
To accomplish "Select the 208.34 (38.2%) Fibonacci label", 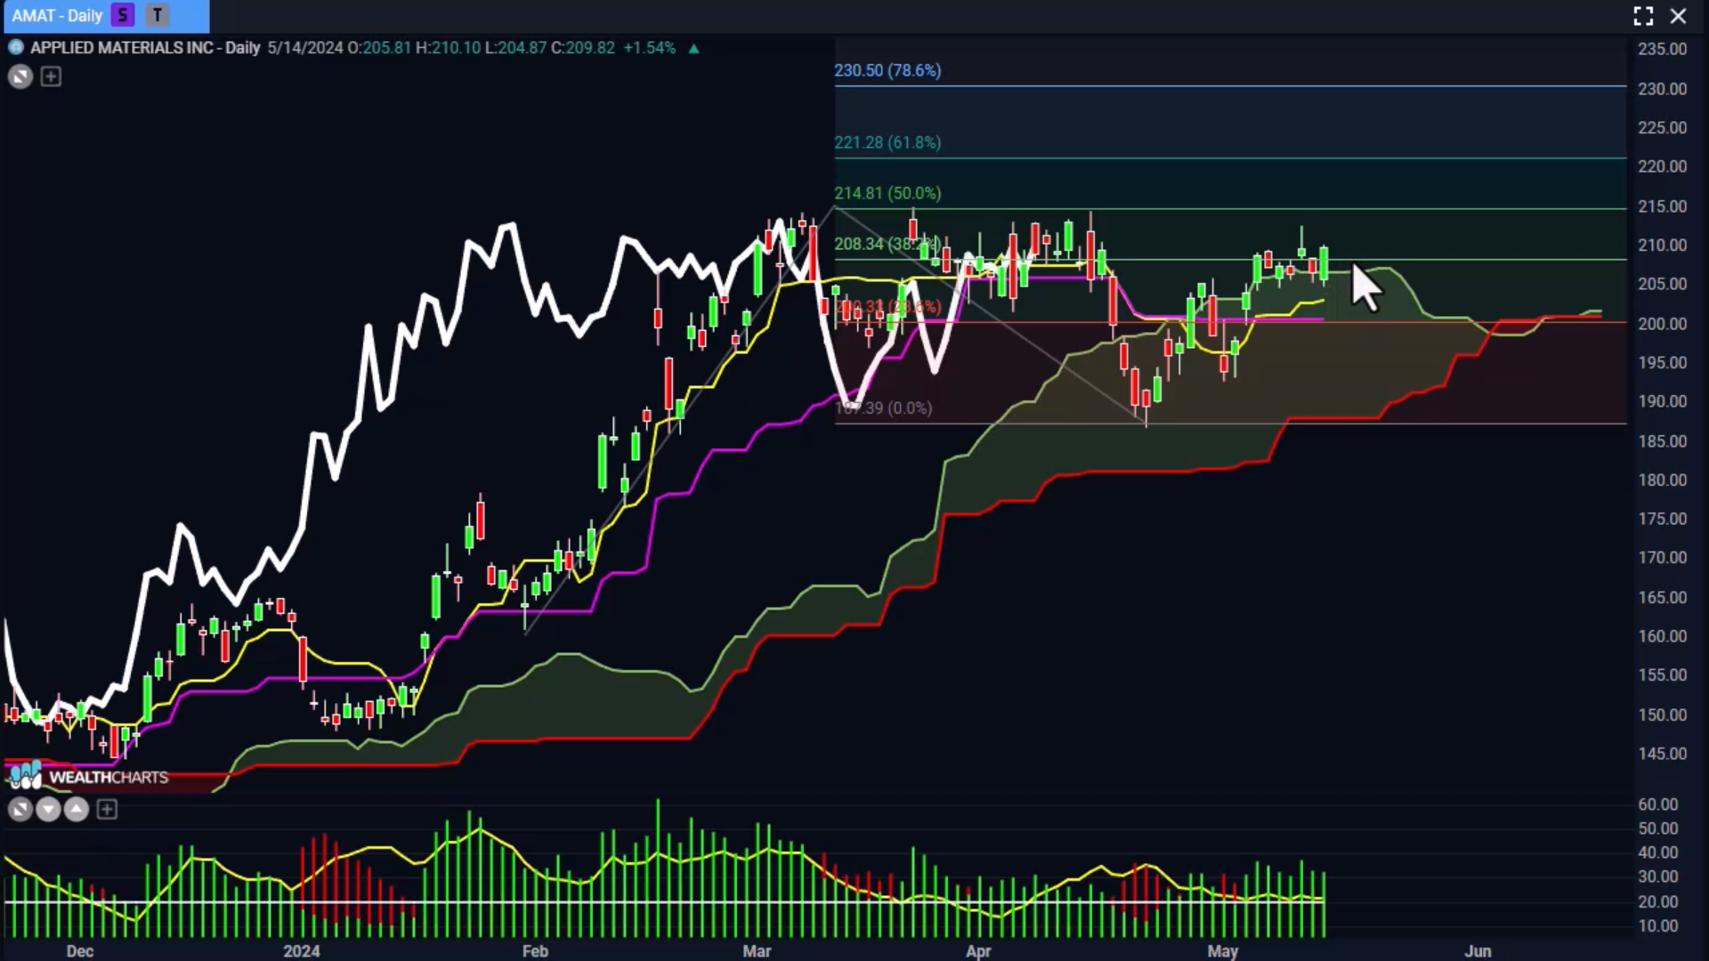I will click(887, 244).
